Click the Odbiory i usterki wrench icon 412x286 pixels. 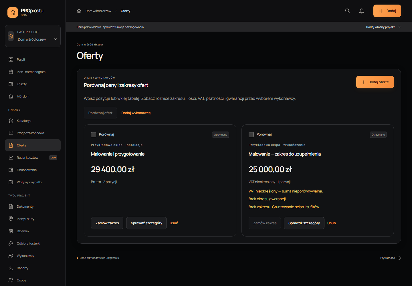click(11, 243)
